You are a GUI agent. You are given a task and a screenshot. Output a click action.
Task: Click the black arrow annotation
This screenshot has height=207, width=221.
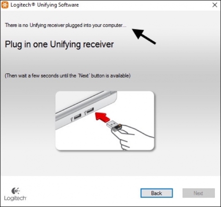[x=144, y=36]
